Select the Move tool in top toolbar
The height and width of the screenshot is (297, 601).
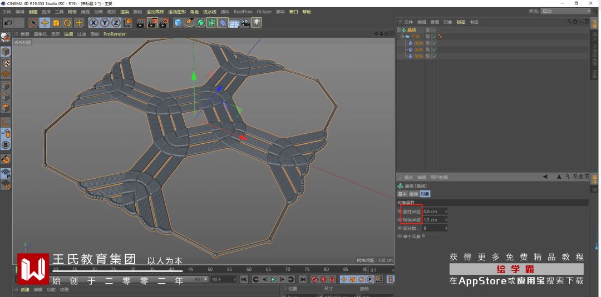click(45, 23)
